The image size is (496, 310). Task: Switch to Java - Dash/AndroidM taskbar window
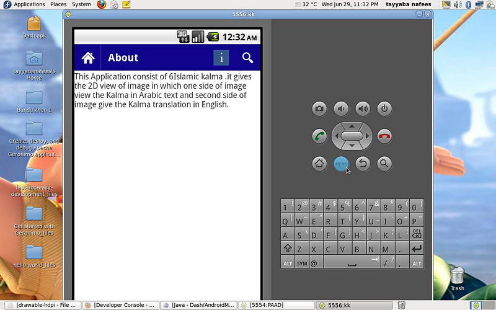pyautogui.click(x=198, y=305)
